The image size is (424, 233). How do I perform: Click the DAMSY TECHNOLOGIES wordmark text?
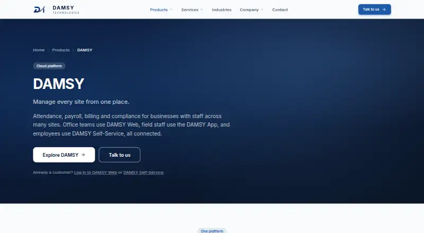(x=66, y=10)
